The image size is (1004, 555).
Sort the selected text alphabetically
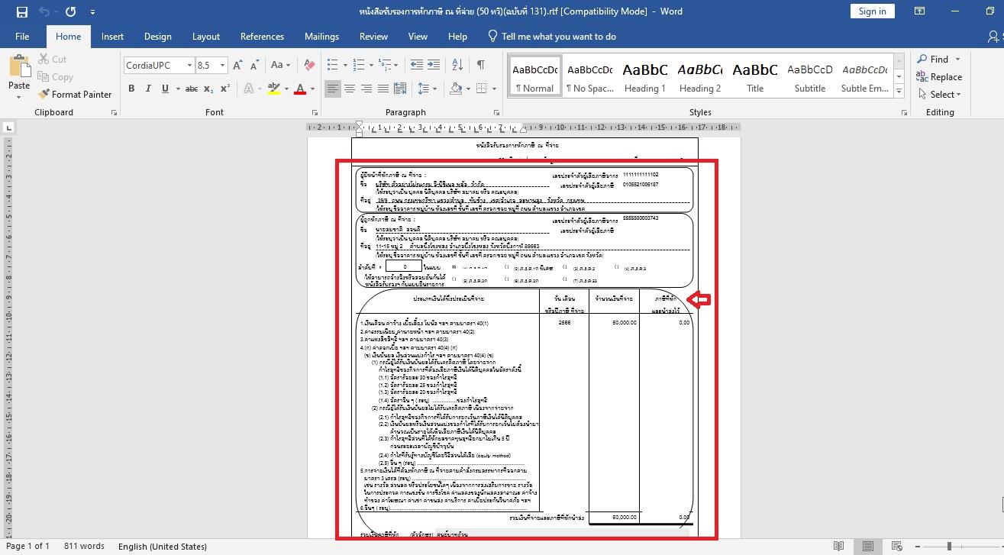[458, 66]
